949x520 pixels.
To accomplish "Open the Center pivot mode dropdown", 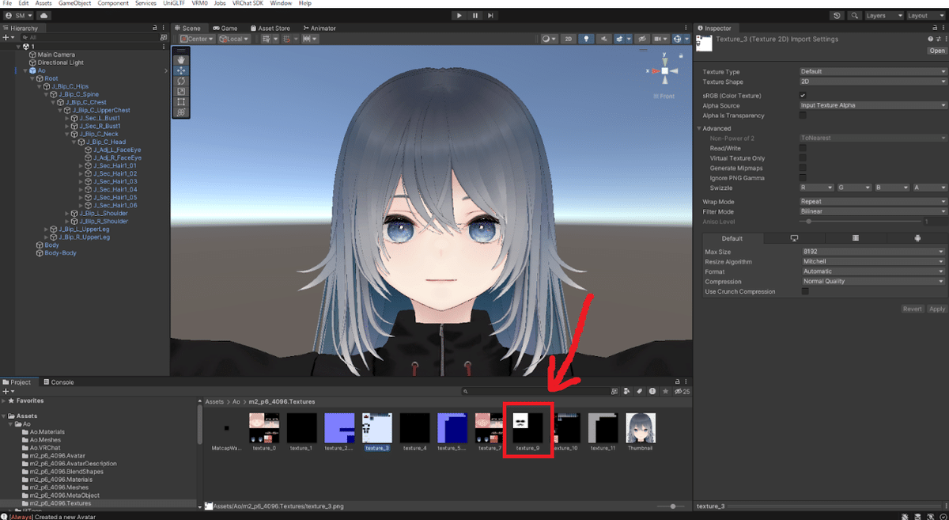I will pos(197,39).
